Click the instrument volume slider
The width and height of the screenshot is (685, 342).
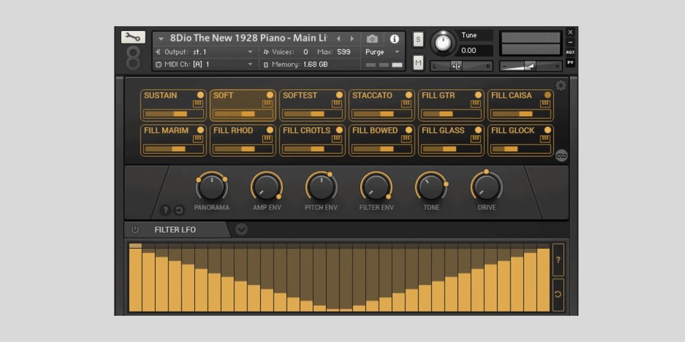[531, 66]
